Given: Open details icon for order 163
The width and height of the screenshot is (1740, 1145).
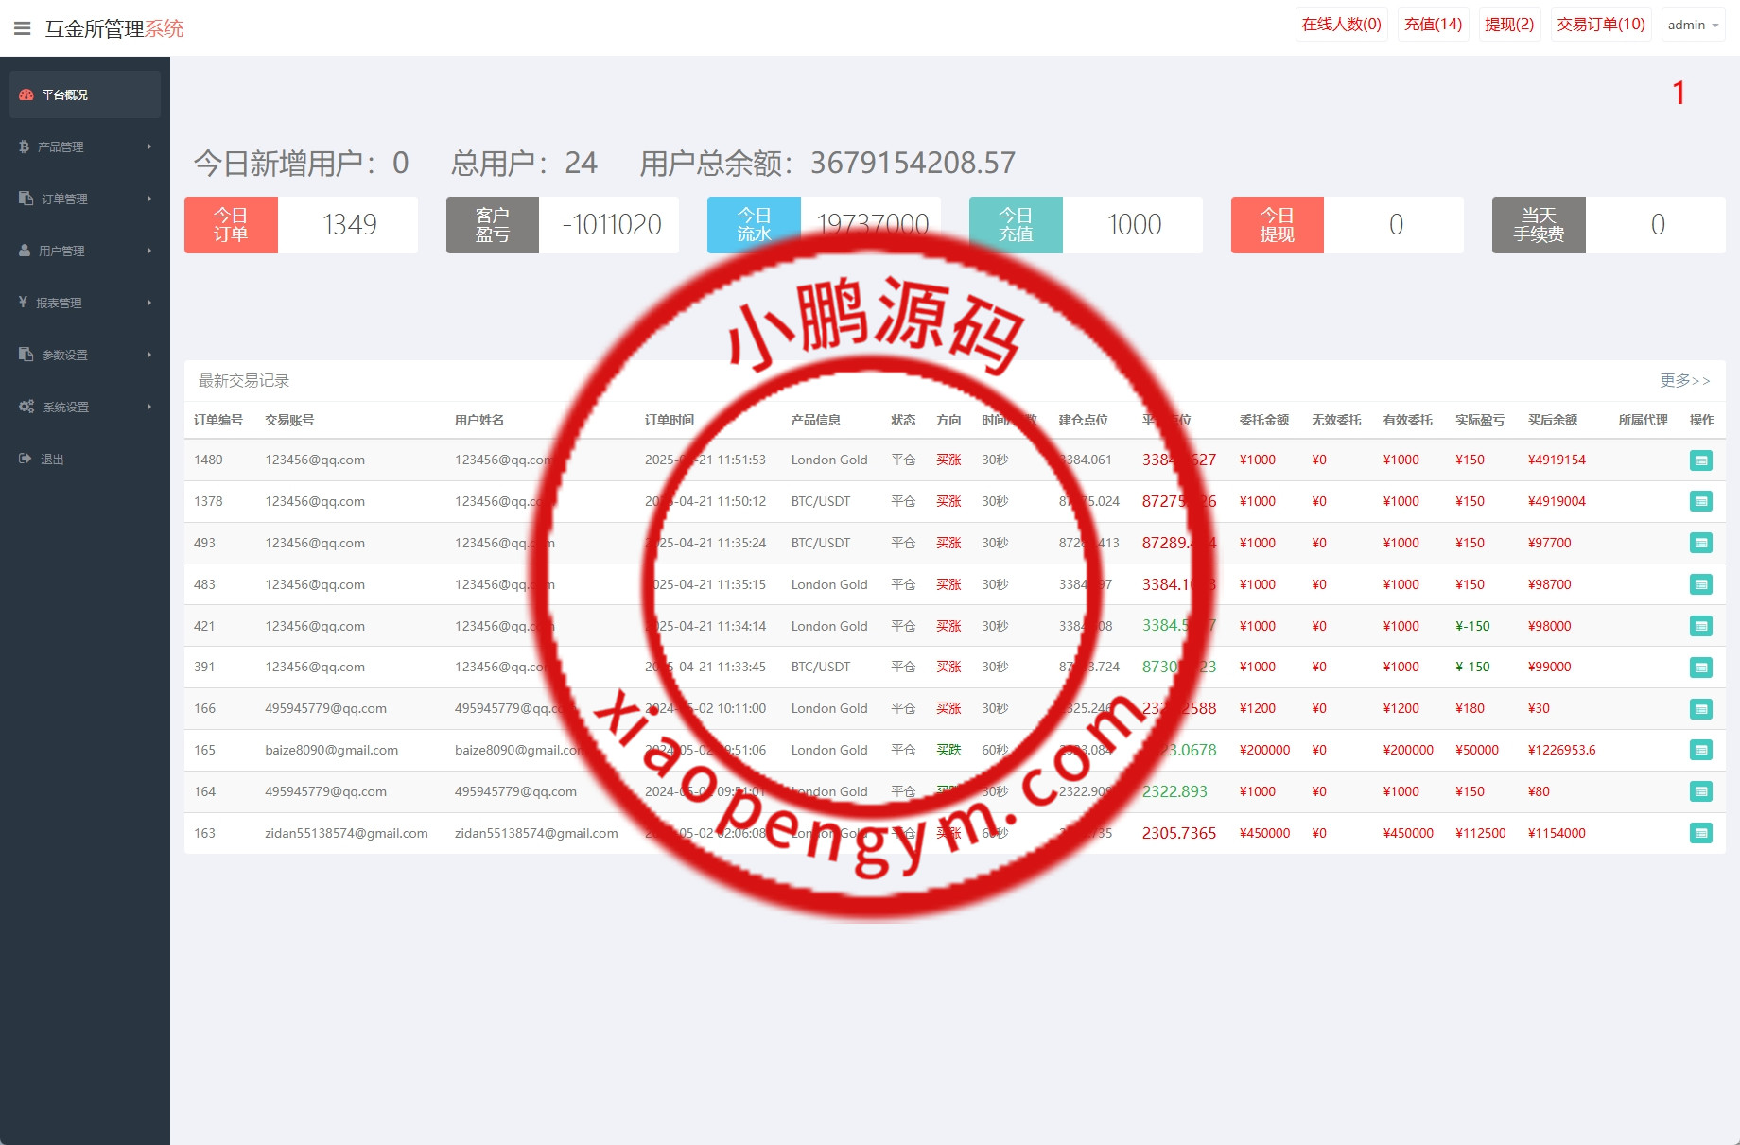Looking at the screenshot, I should (x=1700, y=834).
